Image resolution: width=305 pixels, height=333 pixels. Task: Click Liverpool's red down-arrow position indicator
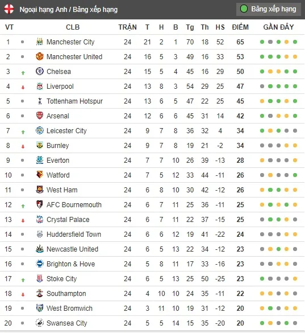23,87
